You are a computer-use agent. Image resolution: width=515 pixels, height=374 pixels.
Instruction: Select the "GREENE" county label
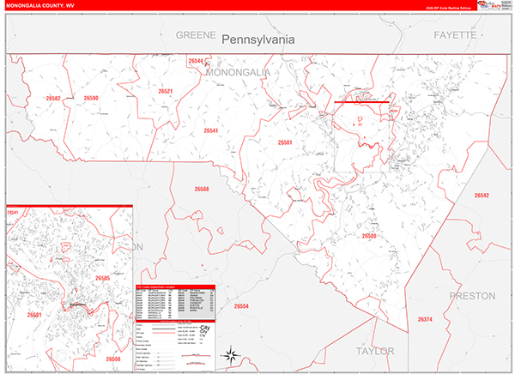tap(196, 35)
